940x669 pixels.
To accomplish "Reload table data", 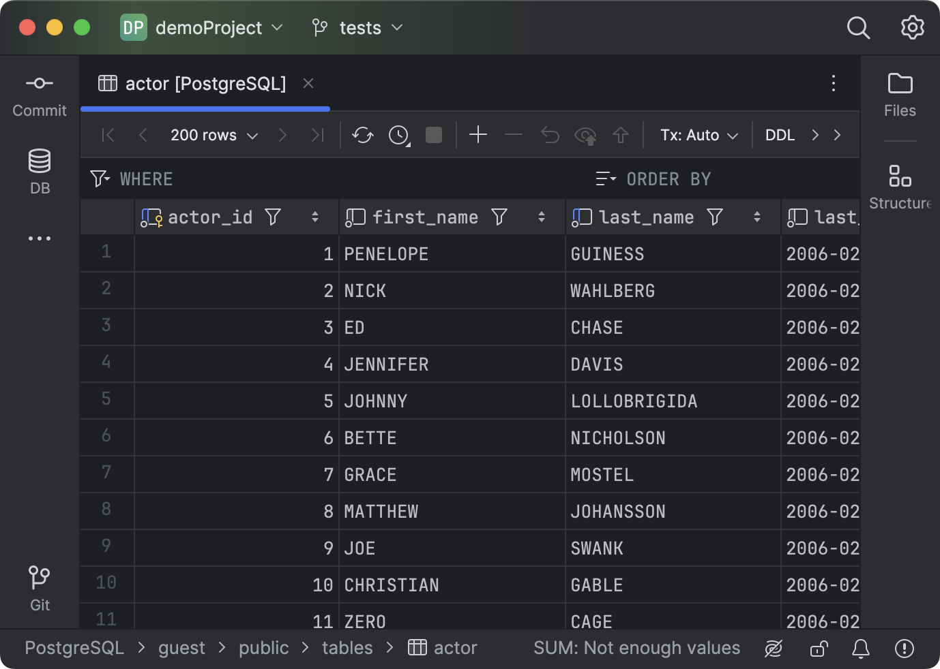I will coord(362,135).
